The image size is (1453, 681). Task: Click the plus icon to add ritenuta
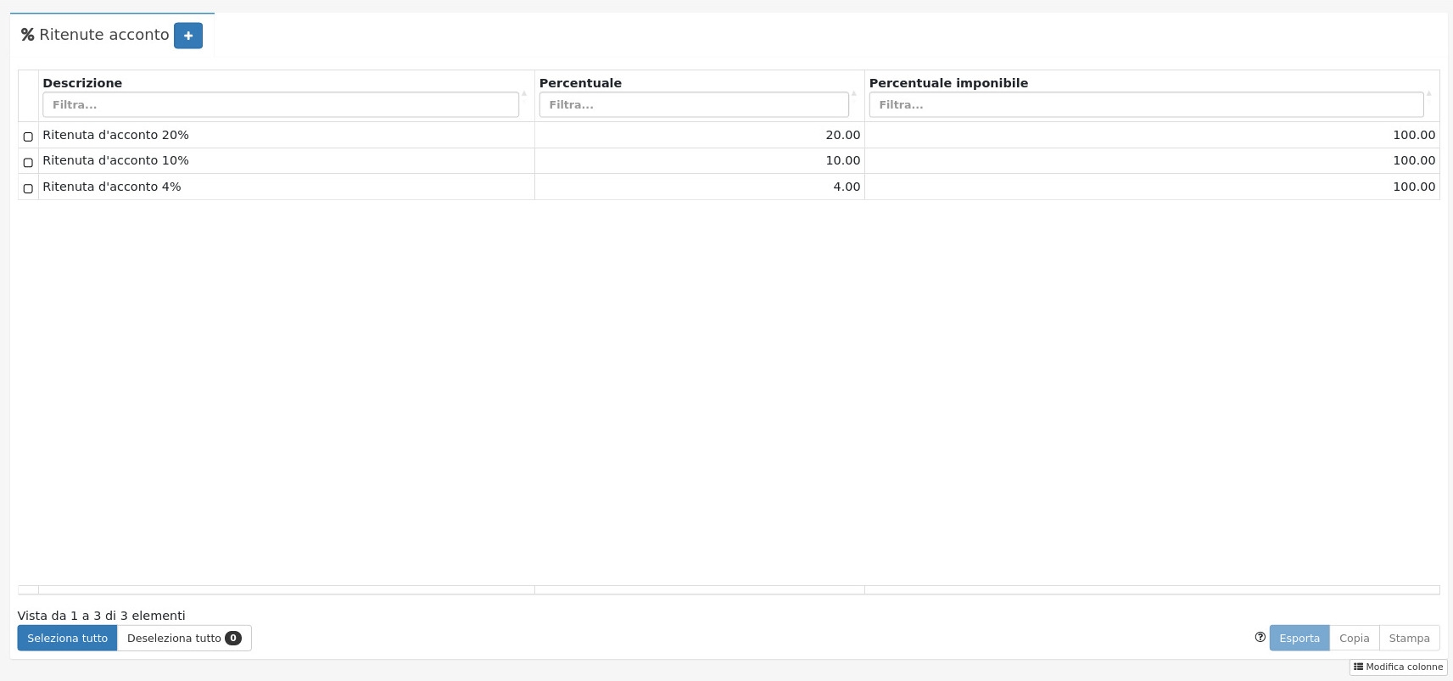click(187, 36)
